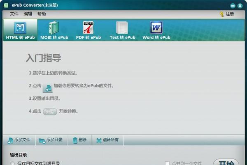Click the ePub Converter app icon in title bar
This screenshot has width=247, height=165.
tap(6, 5)
